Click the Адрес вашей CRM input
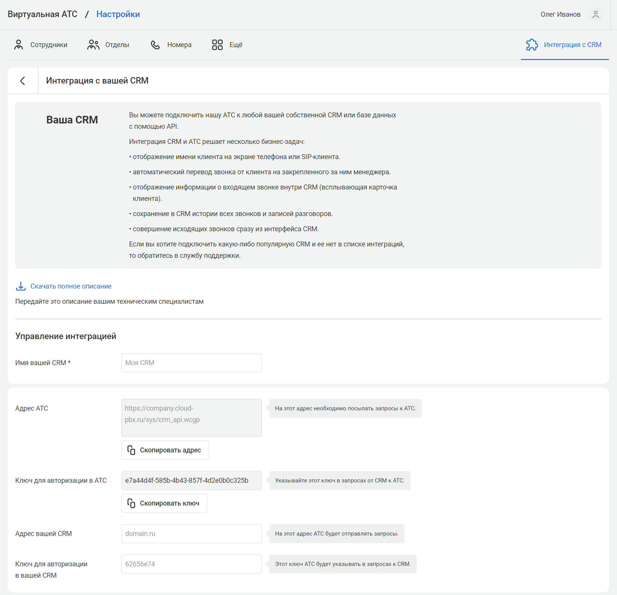Screen dimensions: 617x595 coord(191,534)
